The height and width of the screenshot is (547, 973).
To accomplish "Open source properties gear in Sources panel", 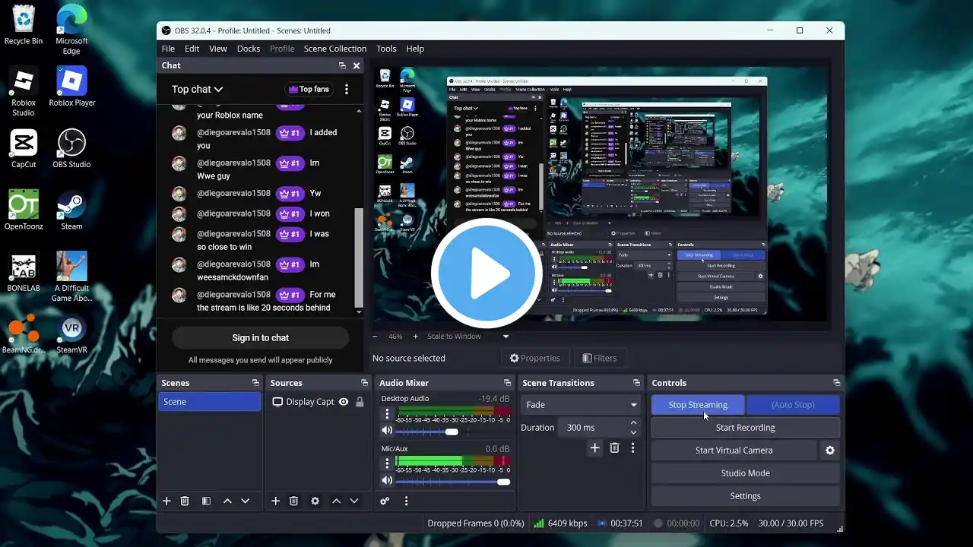I will pyautogui.click(x=315, y=501).
